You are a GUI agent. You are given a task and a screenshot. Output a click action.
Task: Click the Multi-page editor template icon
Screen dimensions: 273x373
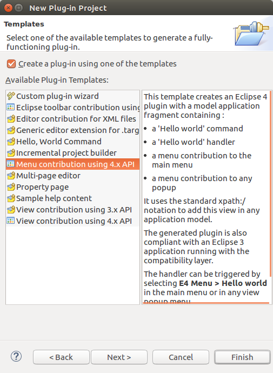coord(11,176)
